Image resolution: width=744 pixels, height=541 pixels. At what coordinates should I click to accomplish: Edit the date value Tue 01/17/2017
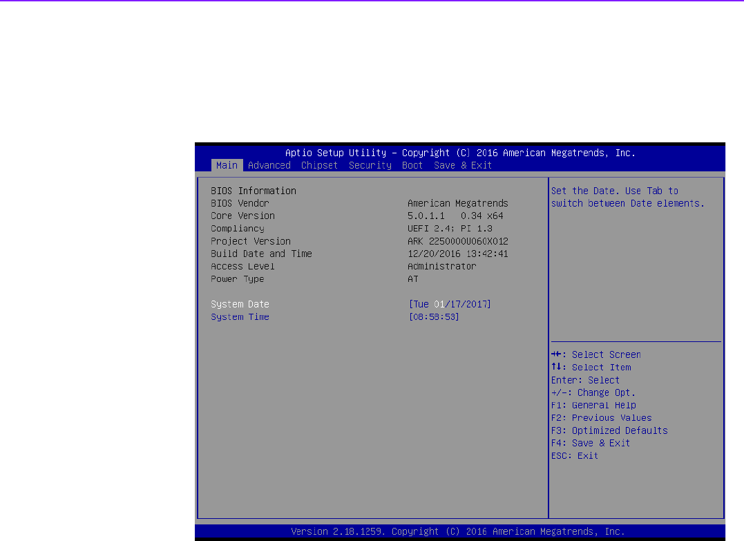click(x=450, y=304)
